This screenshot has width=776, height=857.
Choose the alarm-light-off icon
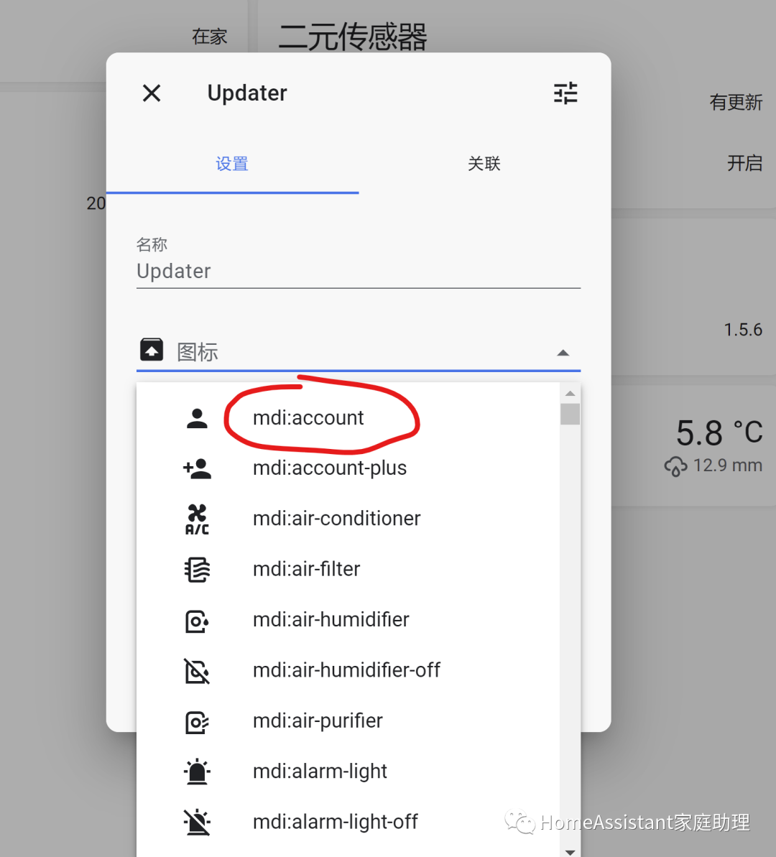click(x=197, y=822)
